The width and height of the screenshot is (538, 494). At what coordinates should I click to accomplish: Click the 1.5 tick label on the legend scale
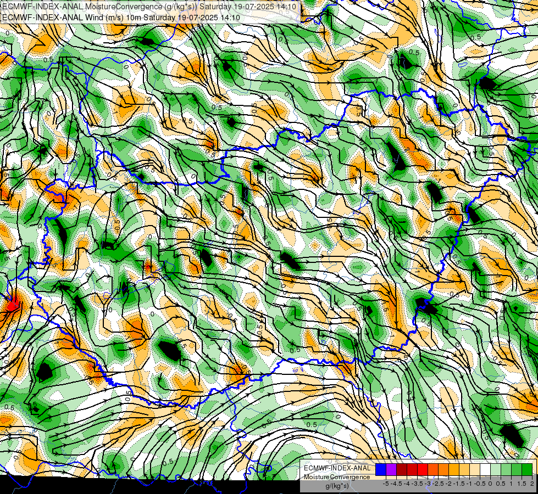(522, 484)
